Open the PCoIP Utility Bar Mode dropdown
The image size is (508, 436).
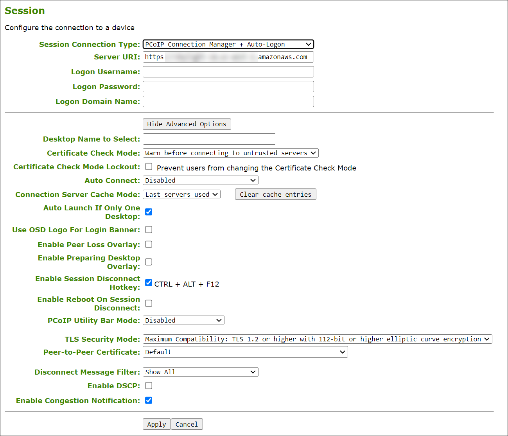point(183,320)
